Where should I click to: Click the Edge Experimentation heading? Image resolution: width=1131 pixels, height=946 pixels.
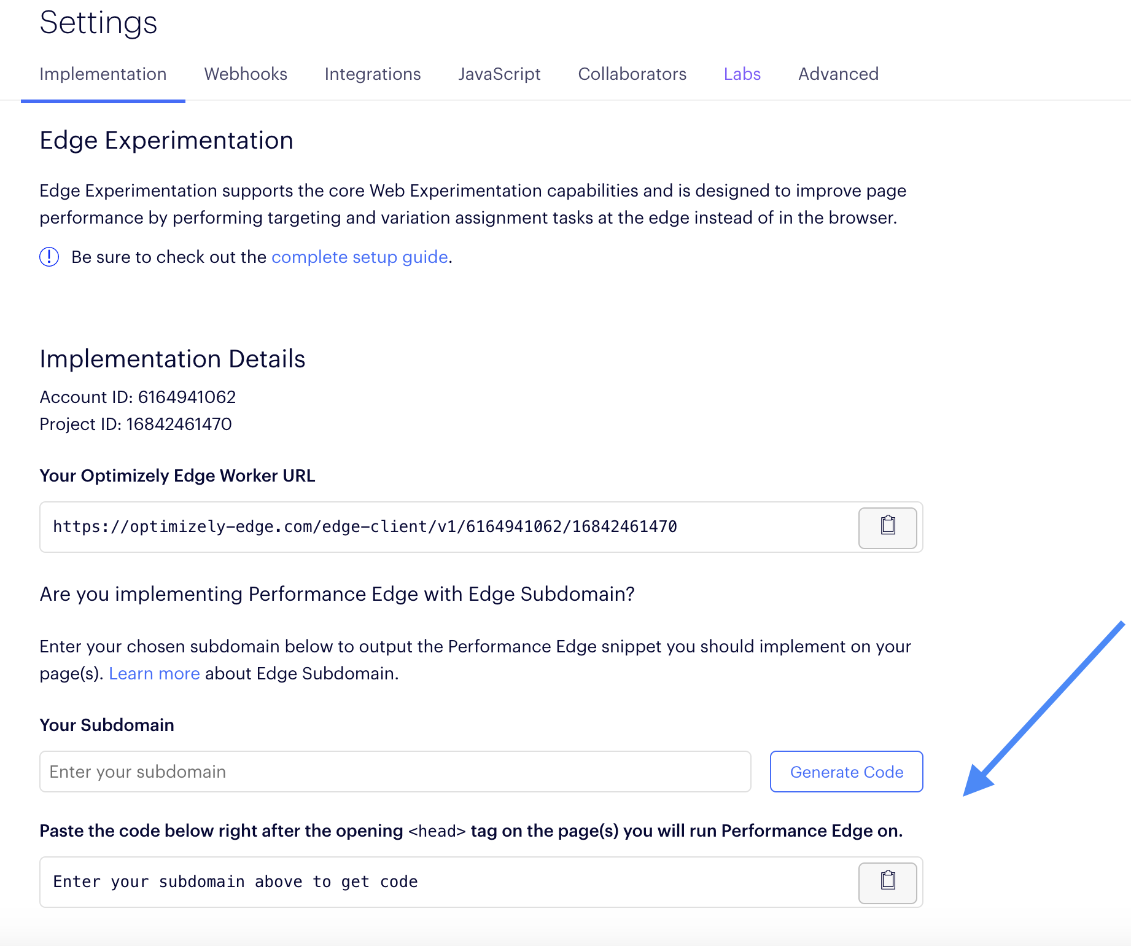[166, 141]
